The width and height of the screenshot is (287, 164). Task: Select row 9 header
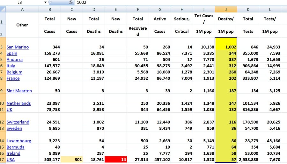[3, 91]
